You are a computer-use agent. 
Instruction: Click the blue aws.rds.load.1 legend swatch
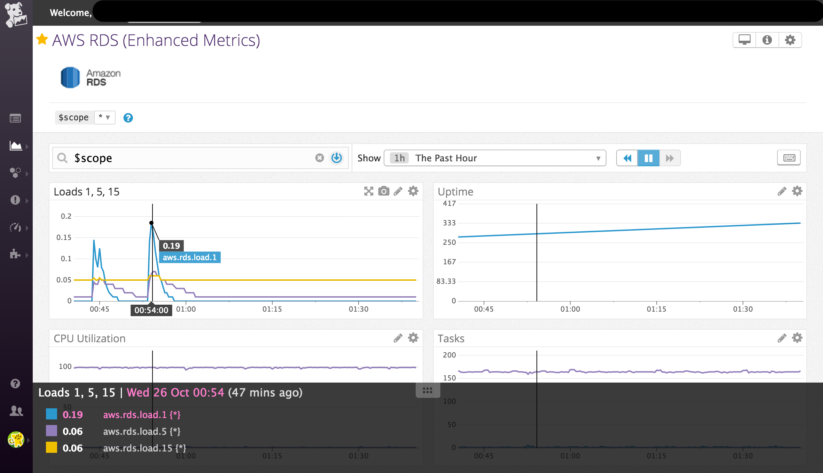[x=51, y=414]
